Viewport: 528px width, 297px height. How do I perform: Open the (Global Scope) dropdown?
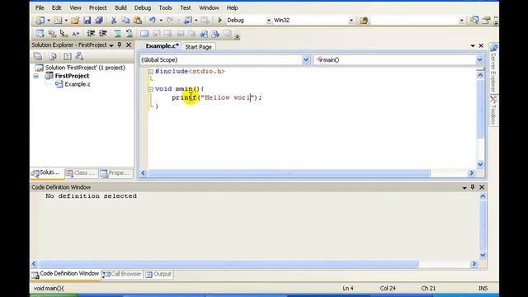click(306, 60)
